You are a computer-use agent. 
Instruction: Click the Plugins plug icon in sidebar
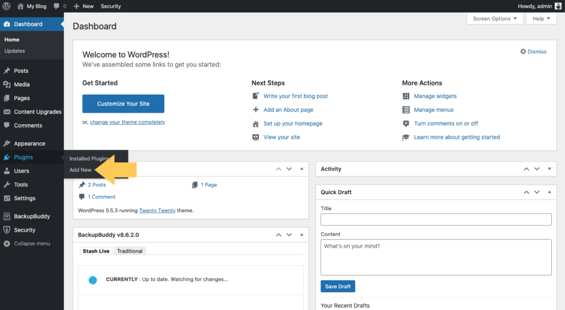(x=7, y=157)
